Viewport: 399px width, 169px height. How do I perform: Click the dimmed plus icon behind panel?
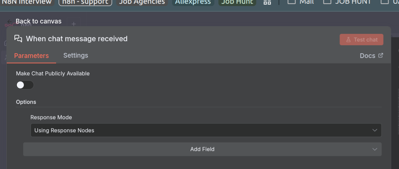click(74, 24)
